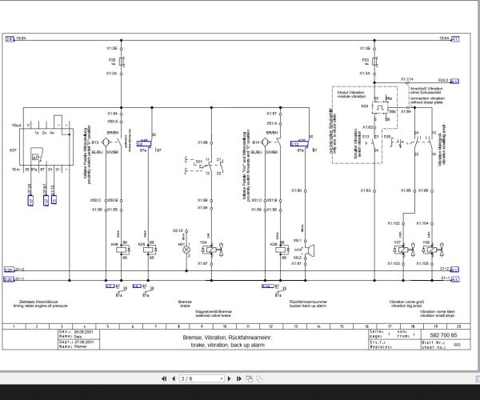
Task: Follow the blue link under K37 terminal 30
Action: [x=30, y=201]
